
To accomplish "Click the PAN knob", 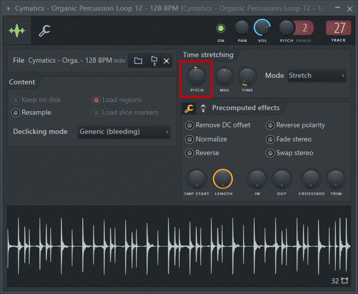I will point(242,27).
